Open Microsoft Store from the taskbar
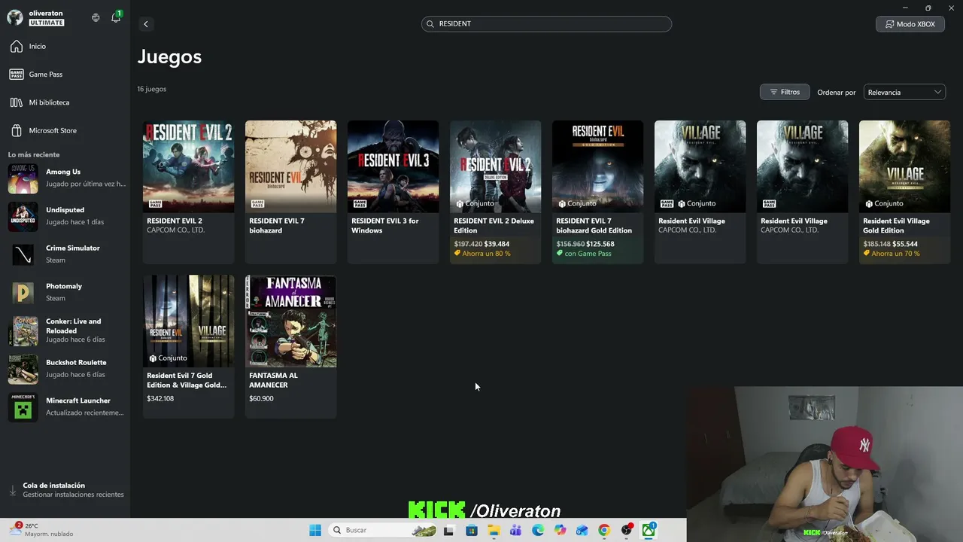The height and width of the screenshot is (542, 963). (x=472, y=530)
